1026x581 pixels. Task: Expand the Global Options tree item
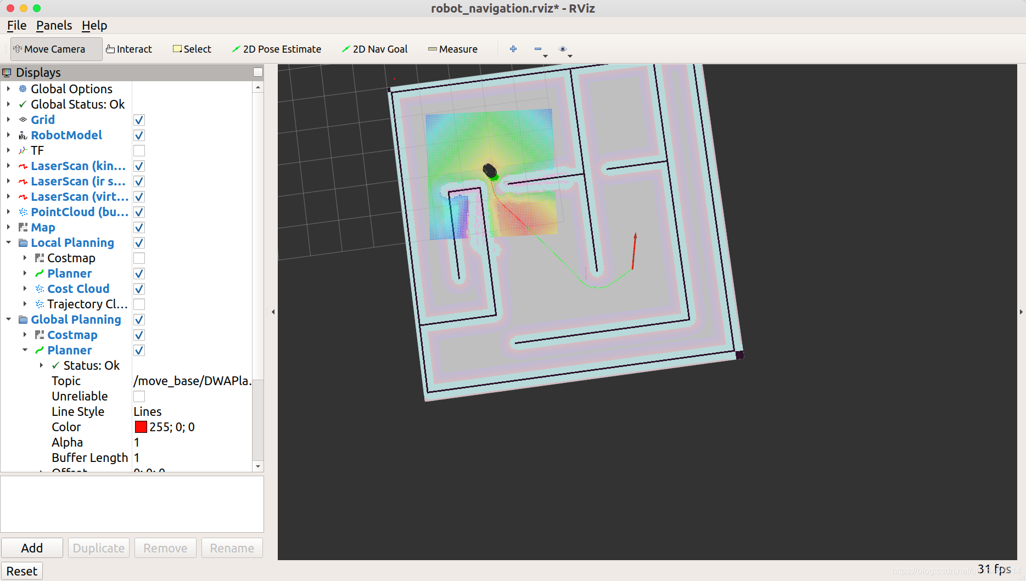coord(9,88)
